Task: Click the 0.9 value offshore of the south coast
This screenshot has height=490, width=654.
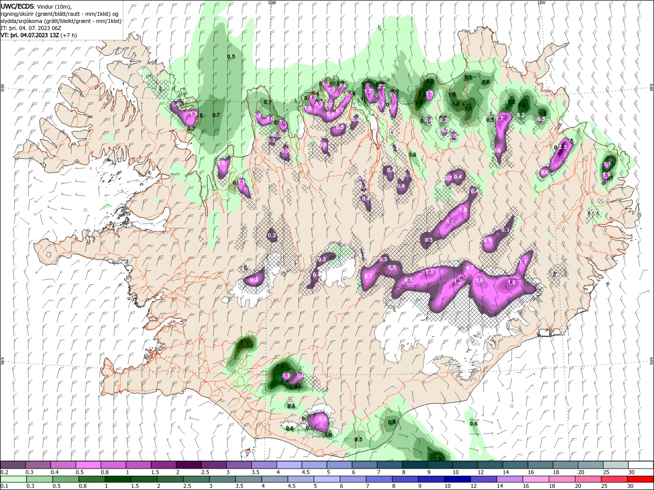Action: pyautogui.click(x=392, y=422)
